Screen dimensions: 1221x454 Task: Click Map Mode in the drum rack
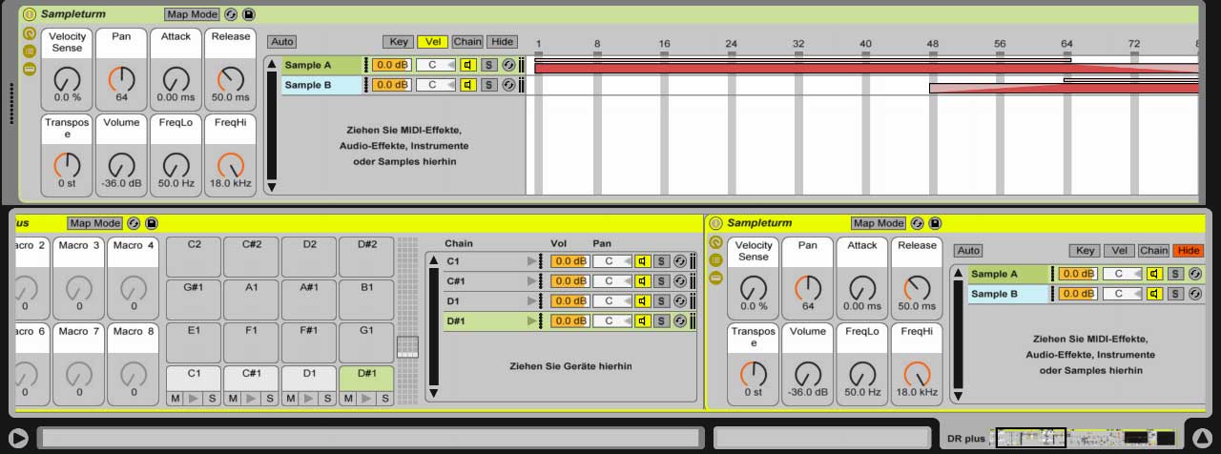click(94, 223)
